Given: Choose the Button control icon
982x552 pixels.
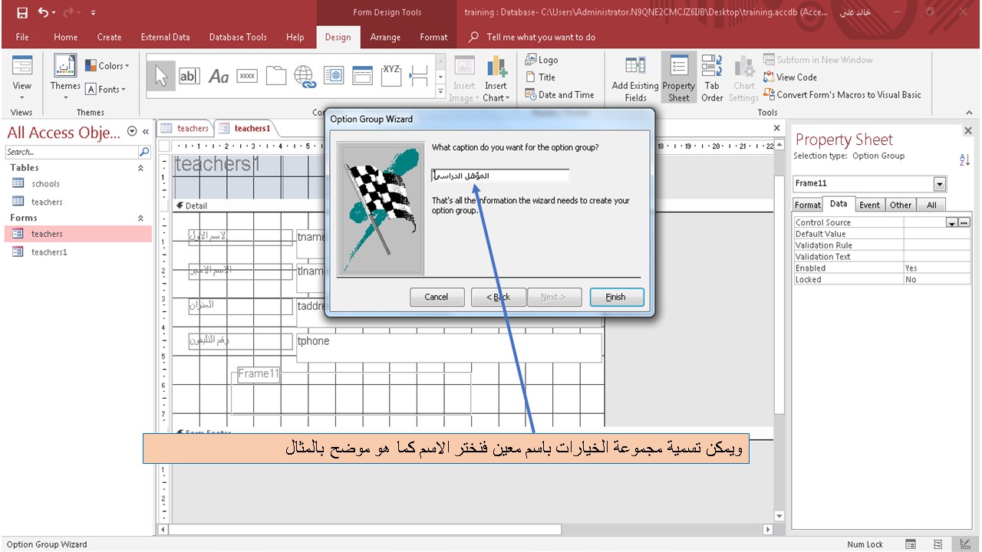Looking at the screenshot, I should pyautogui.click(x=247, y=76).
